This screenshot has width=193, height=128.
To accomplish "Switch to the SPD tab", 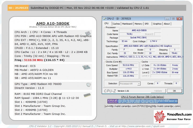I will coord(147,24).
